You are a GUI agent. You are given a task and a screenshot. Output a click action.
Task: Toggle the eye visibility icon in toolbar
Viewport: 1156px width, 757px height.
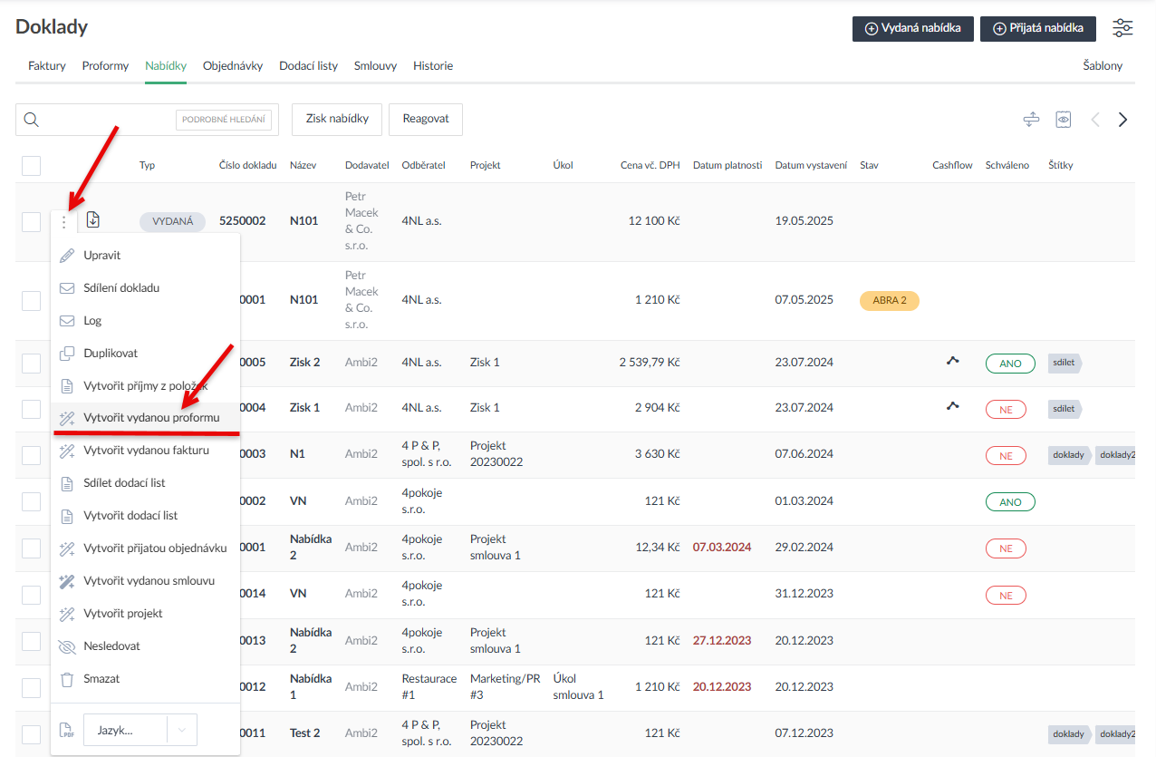1064,120
